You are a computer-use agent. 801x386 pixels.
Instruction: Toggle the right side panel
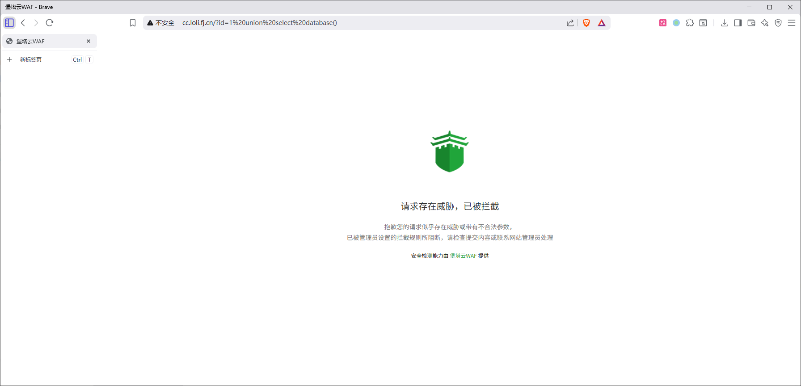pyautogui.click(x=738, y=23)
